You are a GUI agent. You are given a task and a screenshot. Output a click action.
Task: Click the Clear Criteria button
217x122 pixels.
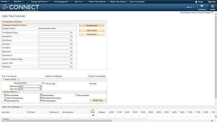click(92, 30)
